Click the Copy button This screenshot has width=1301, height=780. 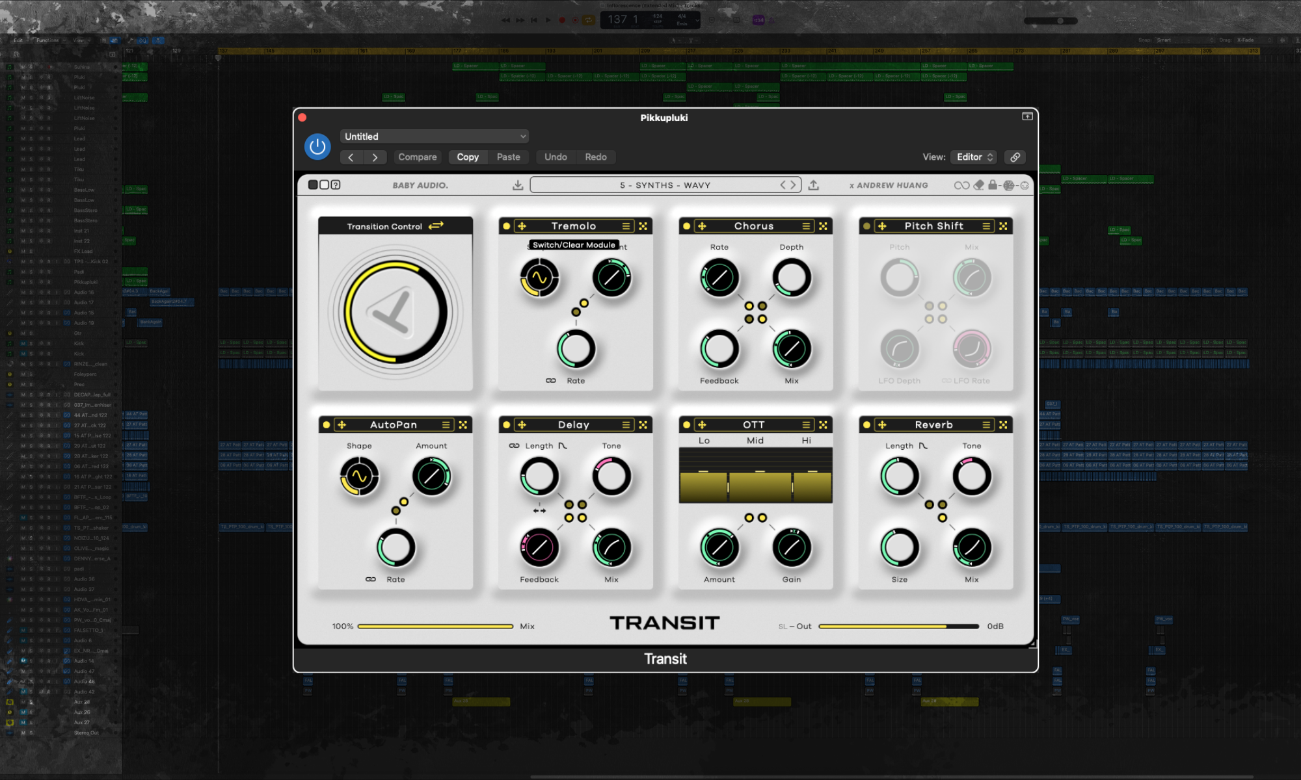tap(467, 157)
